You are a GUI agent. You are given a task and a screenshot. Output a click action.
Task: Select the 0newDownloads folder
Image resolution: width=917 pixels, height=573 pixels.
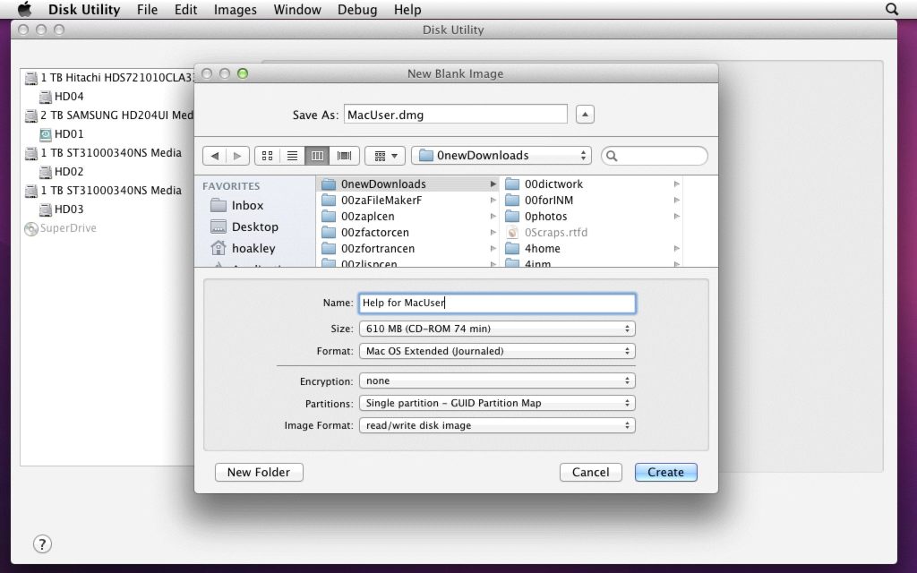click(407, 184)
